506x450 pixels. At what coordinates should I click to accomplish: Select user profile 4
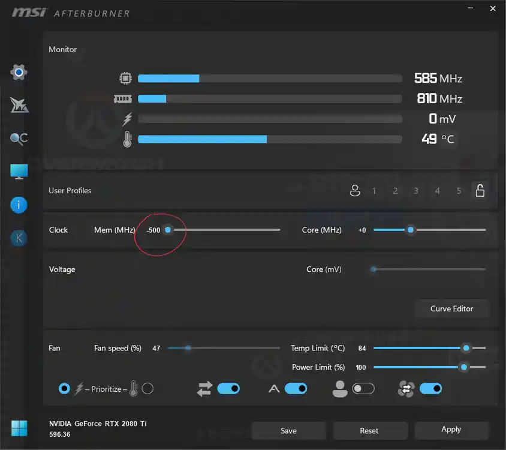pos(438,191)
